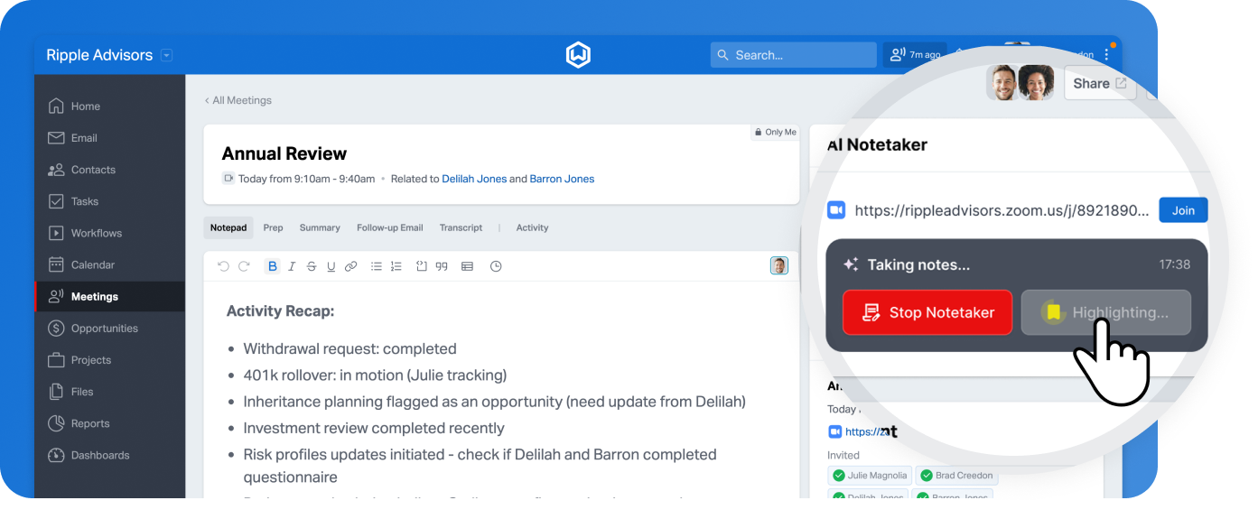Toggle bulleted list formatting
The width and height of the screenshot is (1258, 519).
(377, 266)
